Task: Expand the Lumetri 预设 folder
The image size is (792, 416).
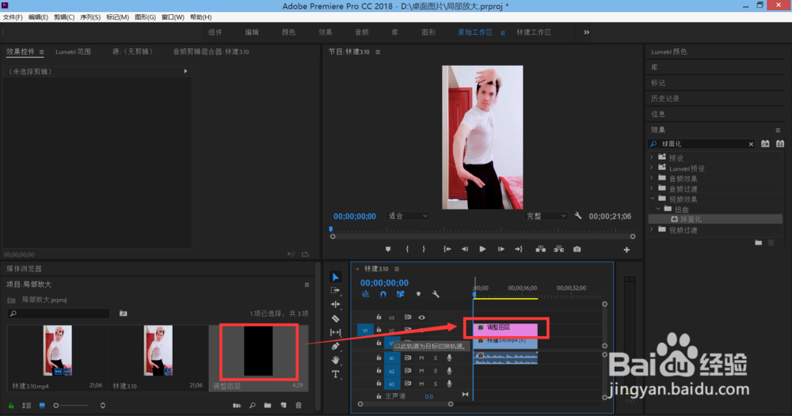Action: pos(652,168)
